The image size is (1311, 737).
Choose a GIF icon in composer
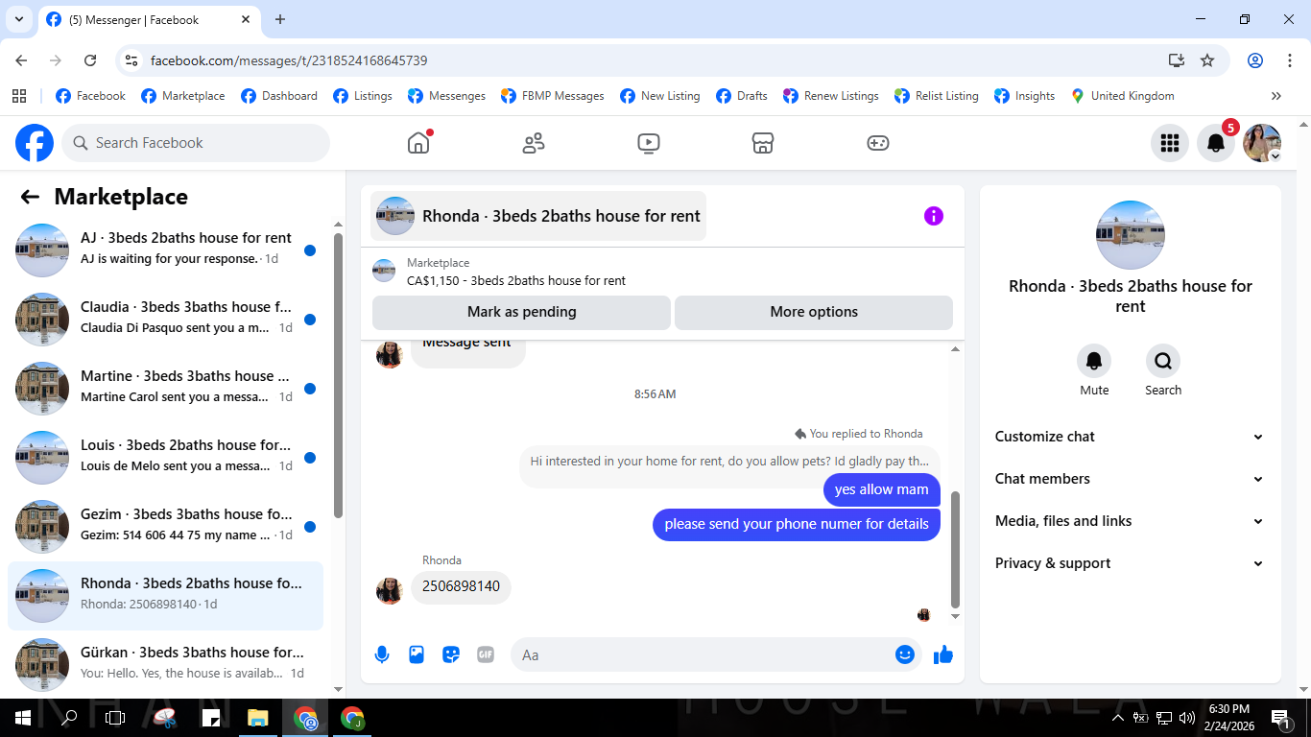tap(486, 654)
